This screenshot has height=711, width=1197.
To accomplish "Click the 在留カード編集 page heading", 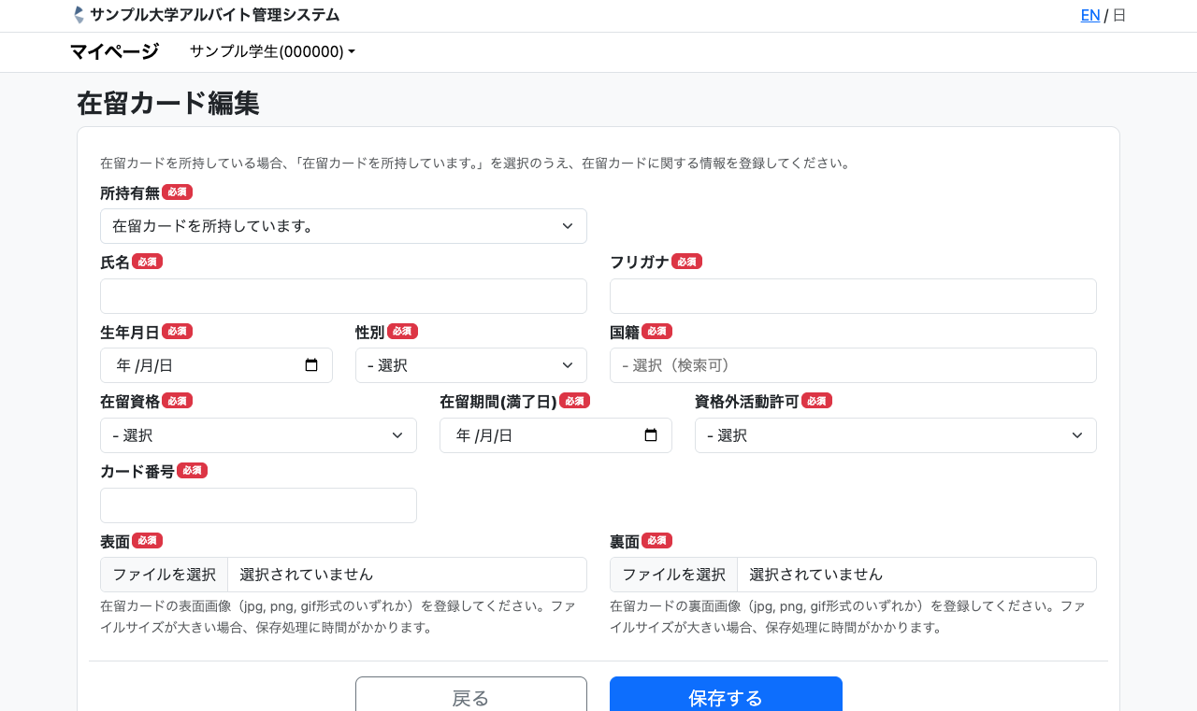I will coord(168,103).
